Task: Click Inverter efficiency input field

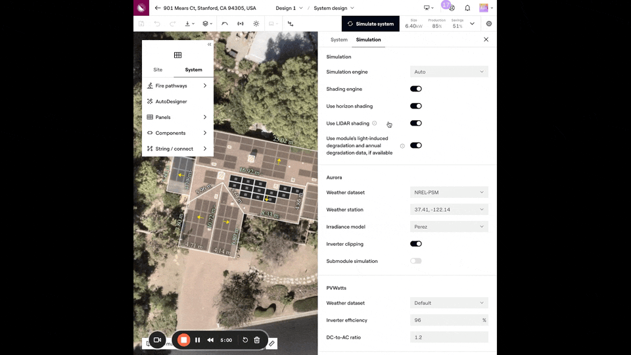Action: pos(449,320)
